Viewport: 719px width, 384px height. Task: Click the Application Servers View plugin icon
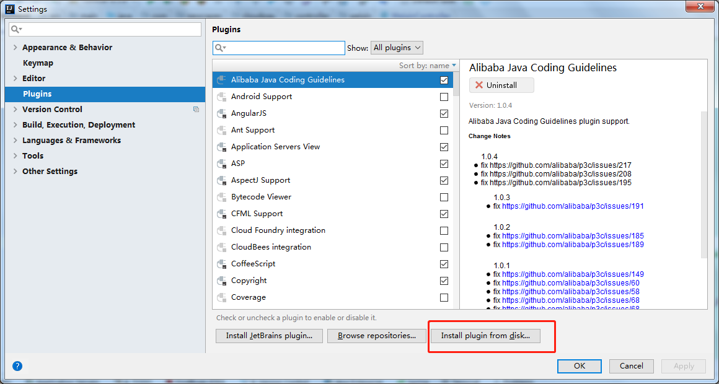pyautogui.click(x=222, y=147)
